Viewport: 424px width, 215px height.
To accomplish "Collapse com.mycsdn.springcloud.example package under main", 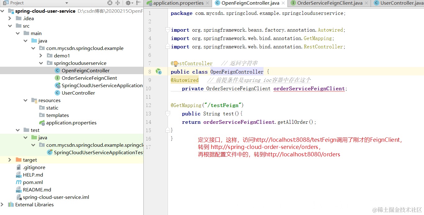I will coord(33,48).
